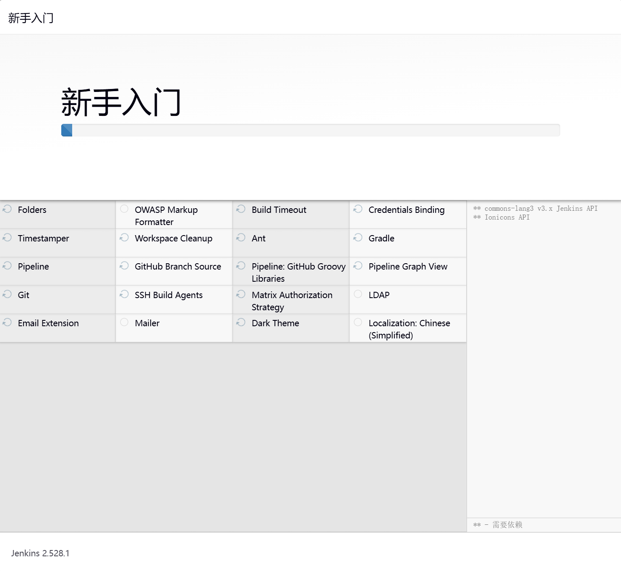Click the Credentials Binding plugin name
This screenshot has height=571, width=621.
click(x=407, y=210)
